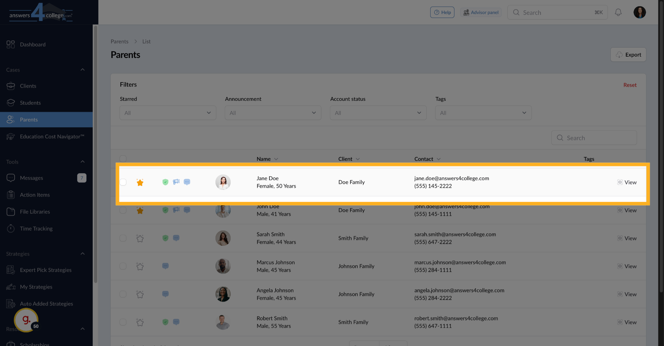Select the Sarah Smith row checkbox

coord(123,238)
